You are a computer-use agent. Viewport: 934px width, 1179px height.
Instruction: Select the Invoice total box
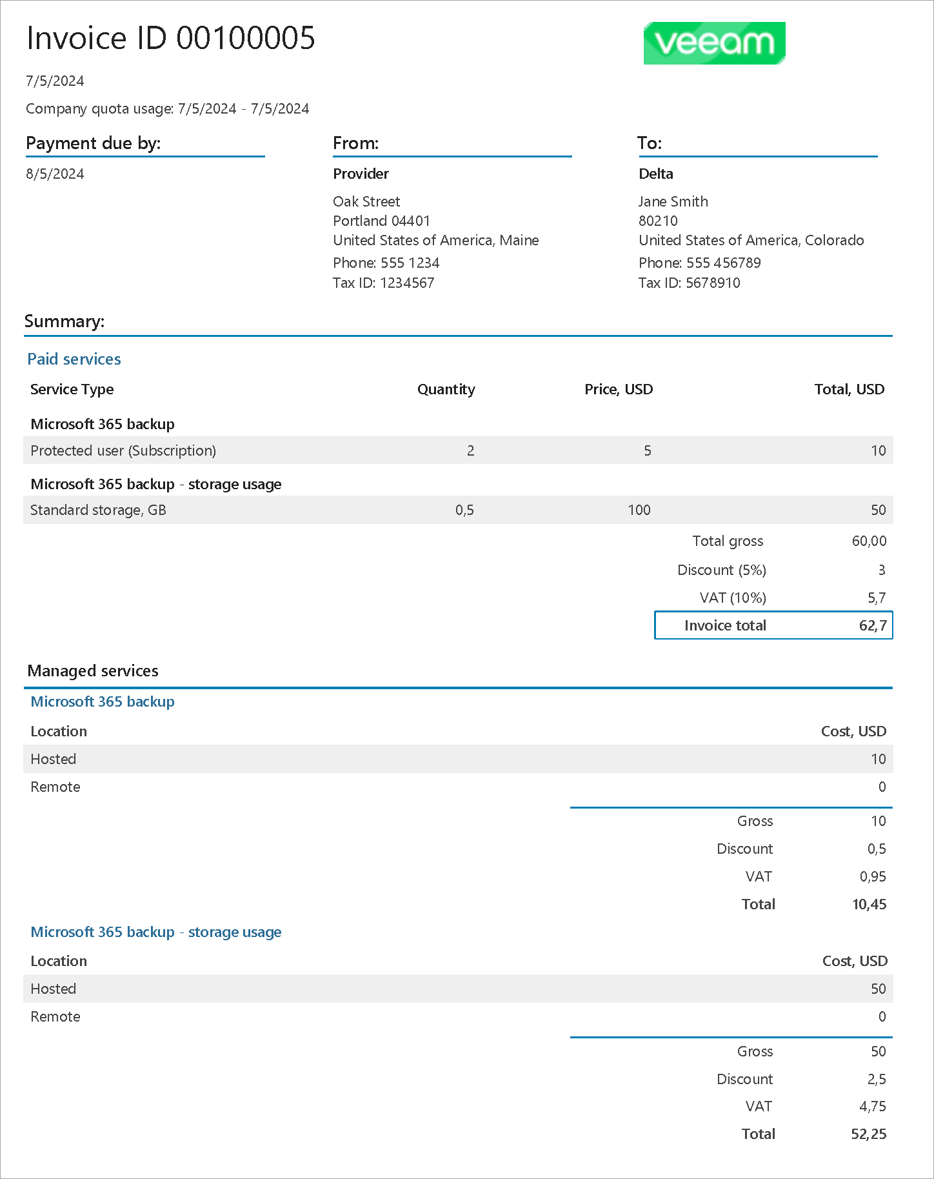pyautogui.click(x=773, y=625)
